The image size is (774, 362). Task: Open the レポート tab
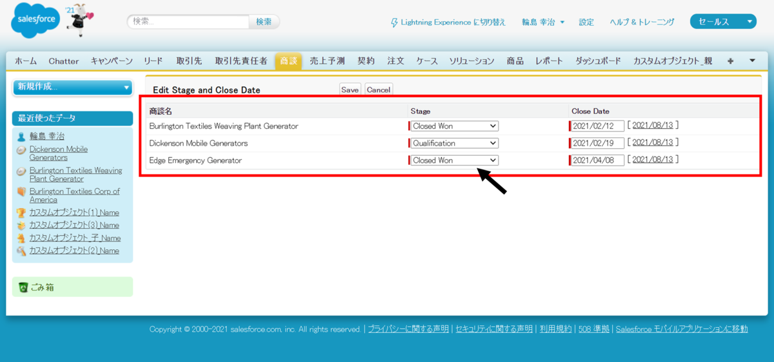click(550, 61)
